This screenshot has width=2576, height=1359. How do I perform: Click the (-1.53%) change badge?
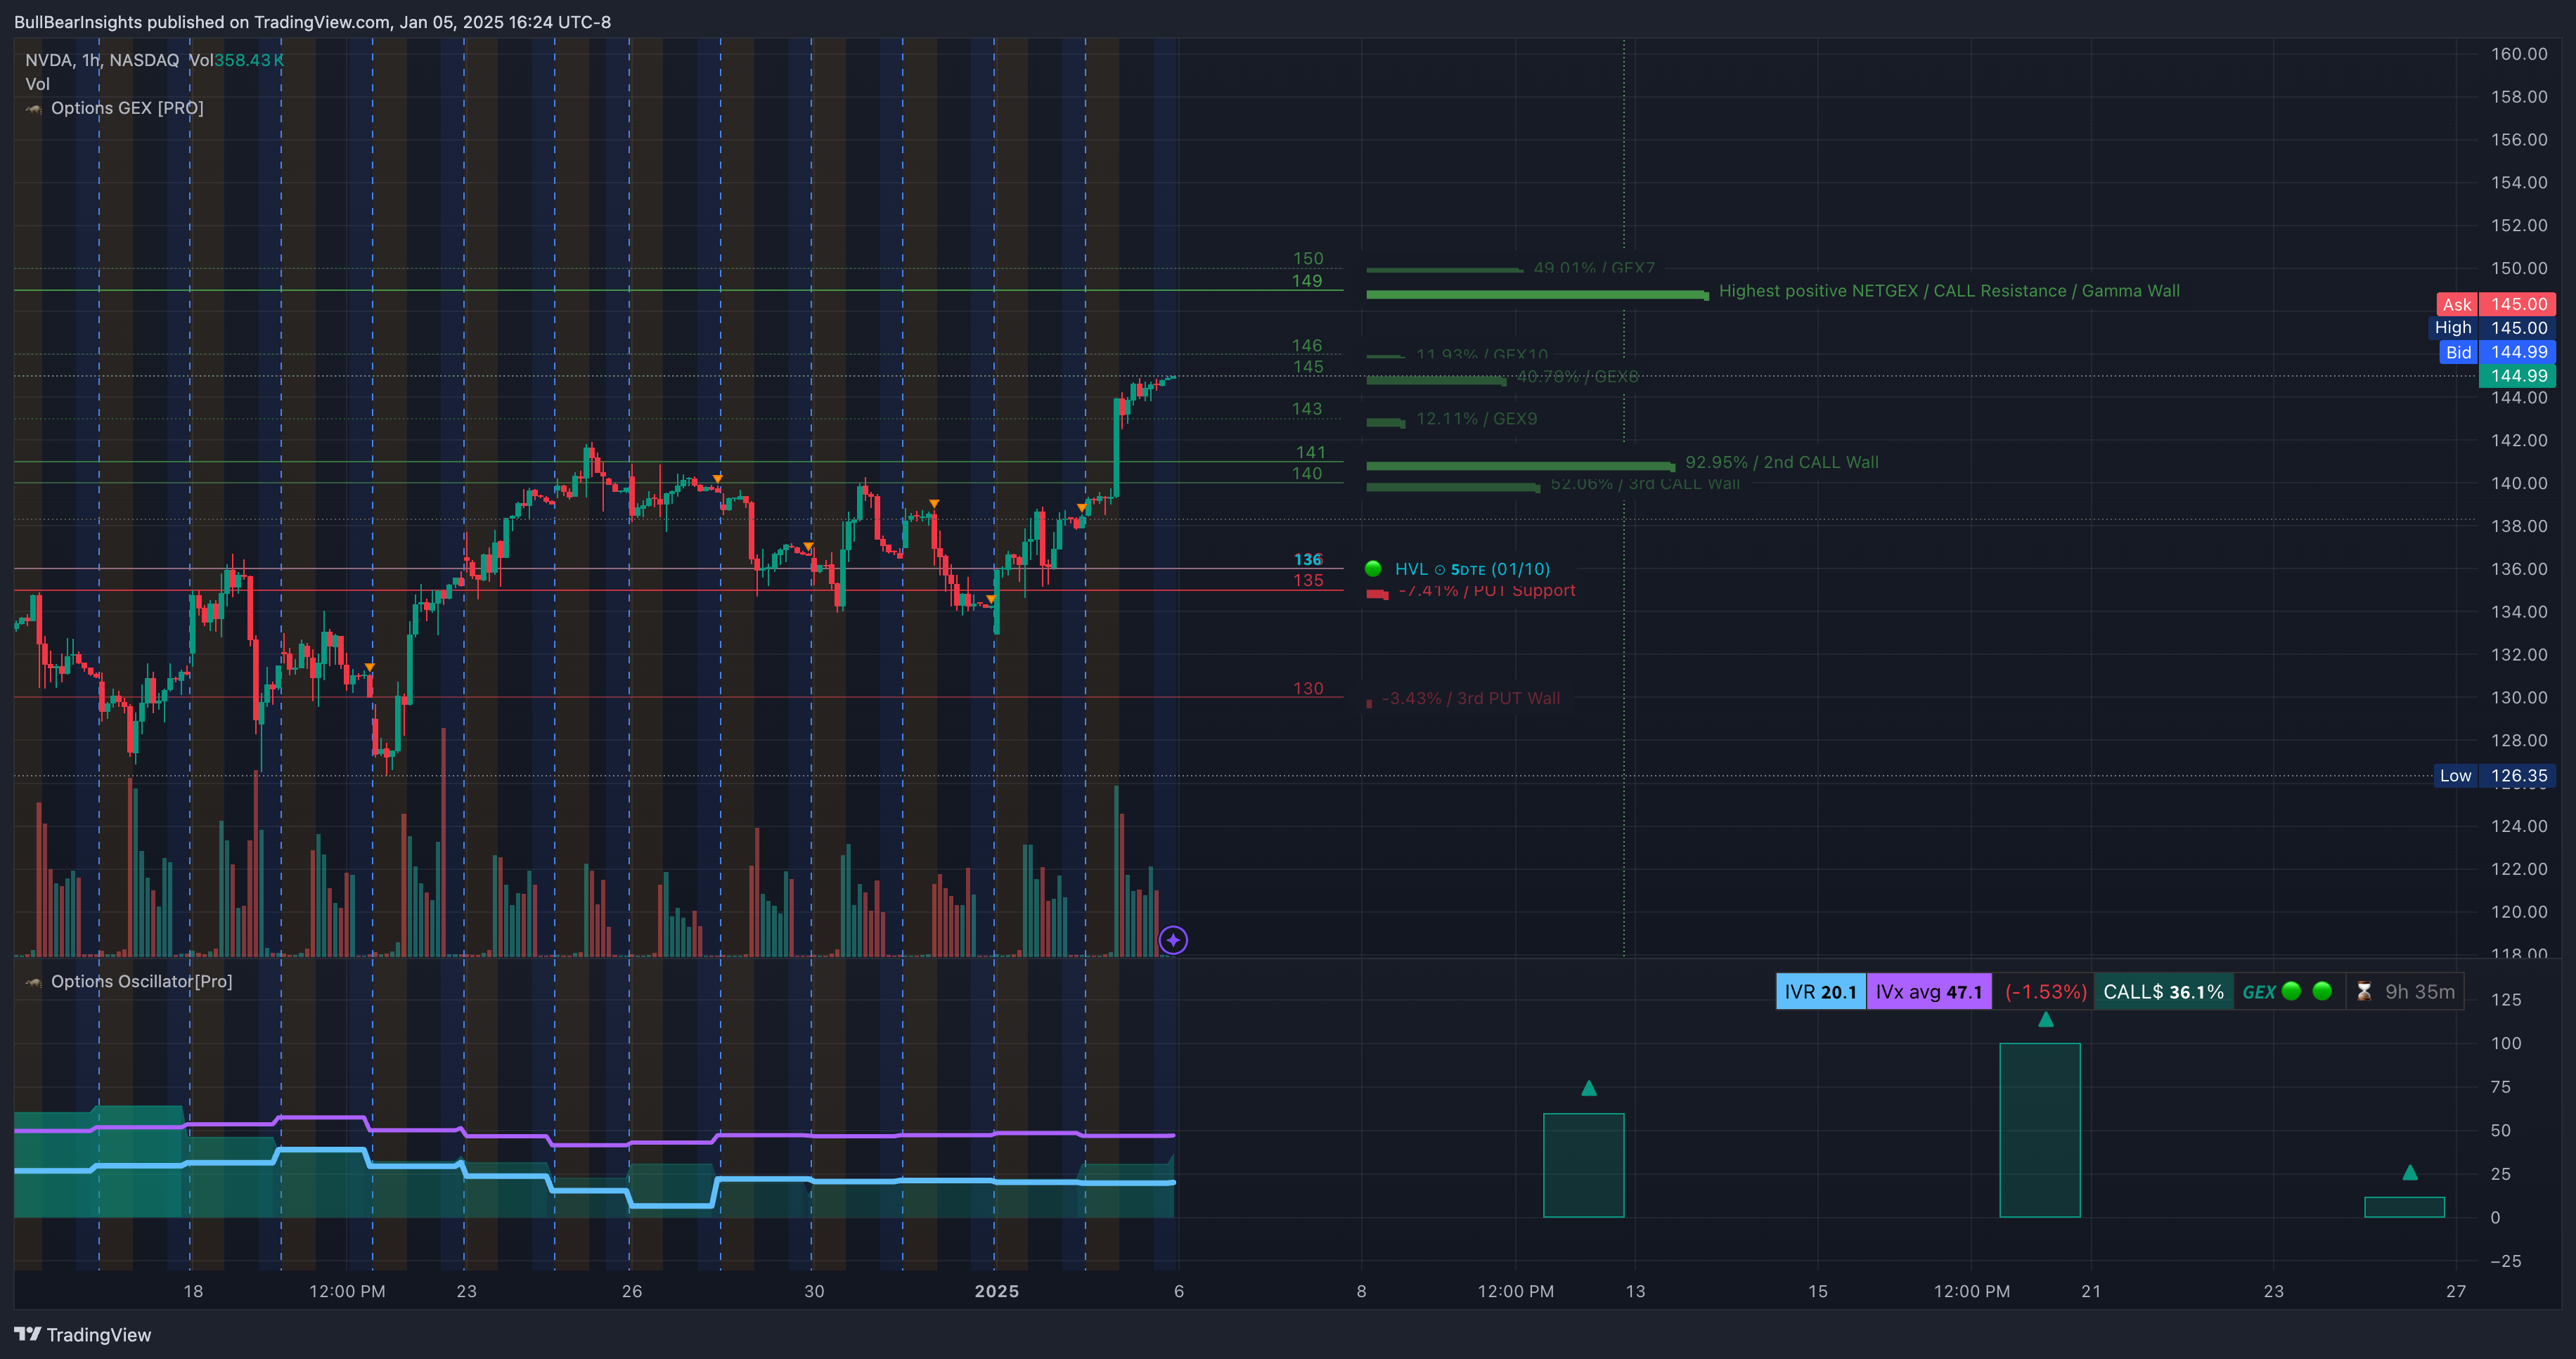point(2045,991)
